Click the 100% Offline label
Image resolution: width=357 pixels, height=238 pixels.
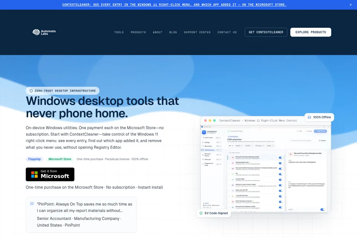(322, 117)
